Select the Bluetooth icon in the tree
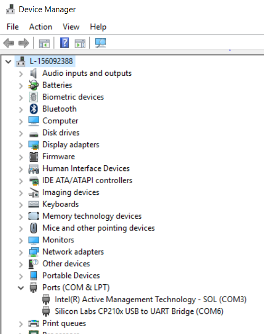This screenshot has height=334, width=264. click(34, 109)
